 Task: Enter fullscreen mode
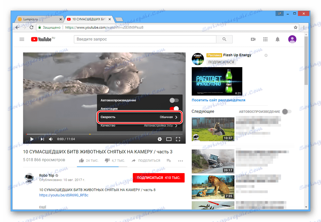pyautogui.click(x=178, y=139)
